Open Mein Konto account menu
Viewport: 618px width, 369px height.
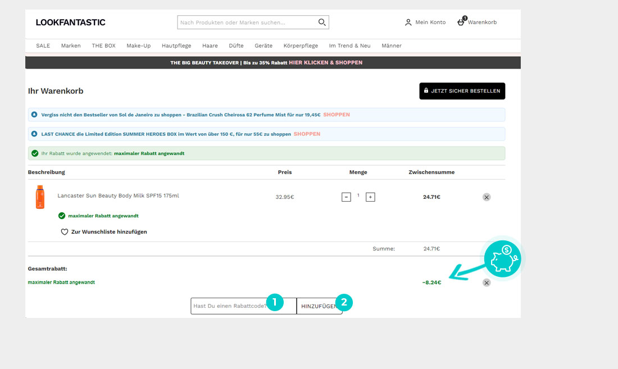[x=425, y=22]
